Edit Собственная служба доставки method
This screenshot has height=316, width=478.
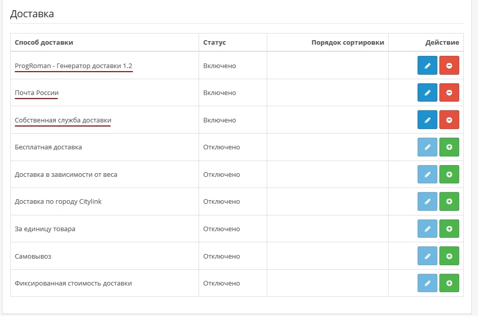pos(427,120)
